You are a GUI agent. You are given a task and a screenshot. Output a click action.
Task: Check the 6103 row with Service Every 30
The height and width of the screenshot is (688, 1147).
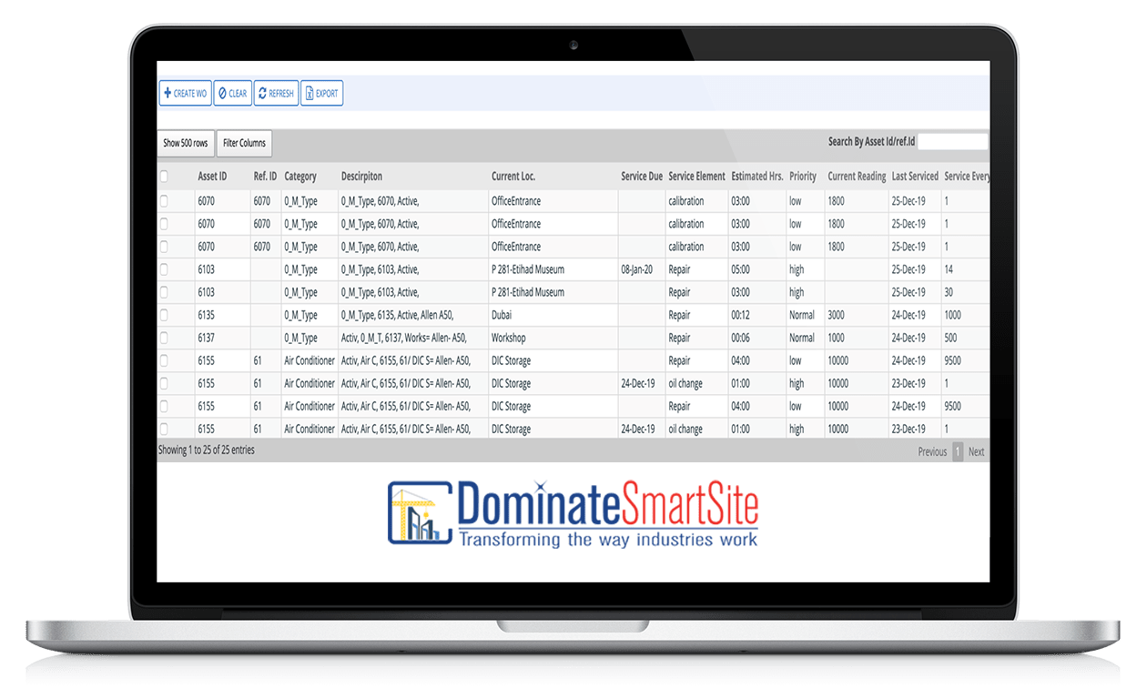point(163,292)
